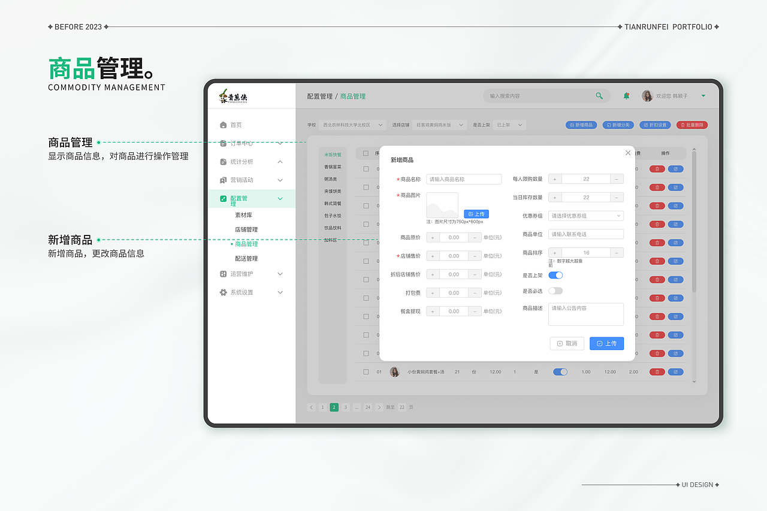Collapse 统计分析 with its chevron

click(280, 162)
